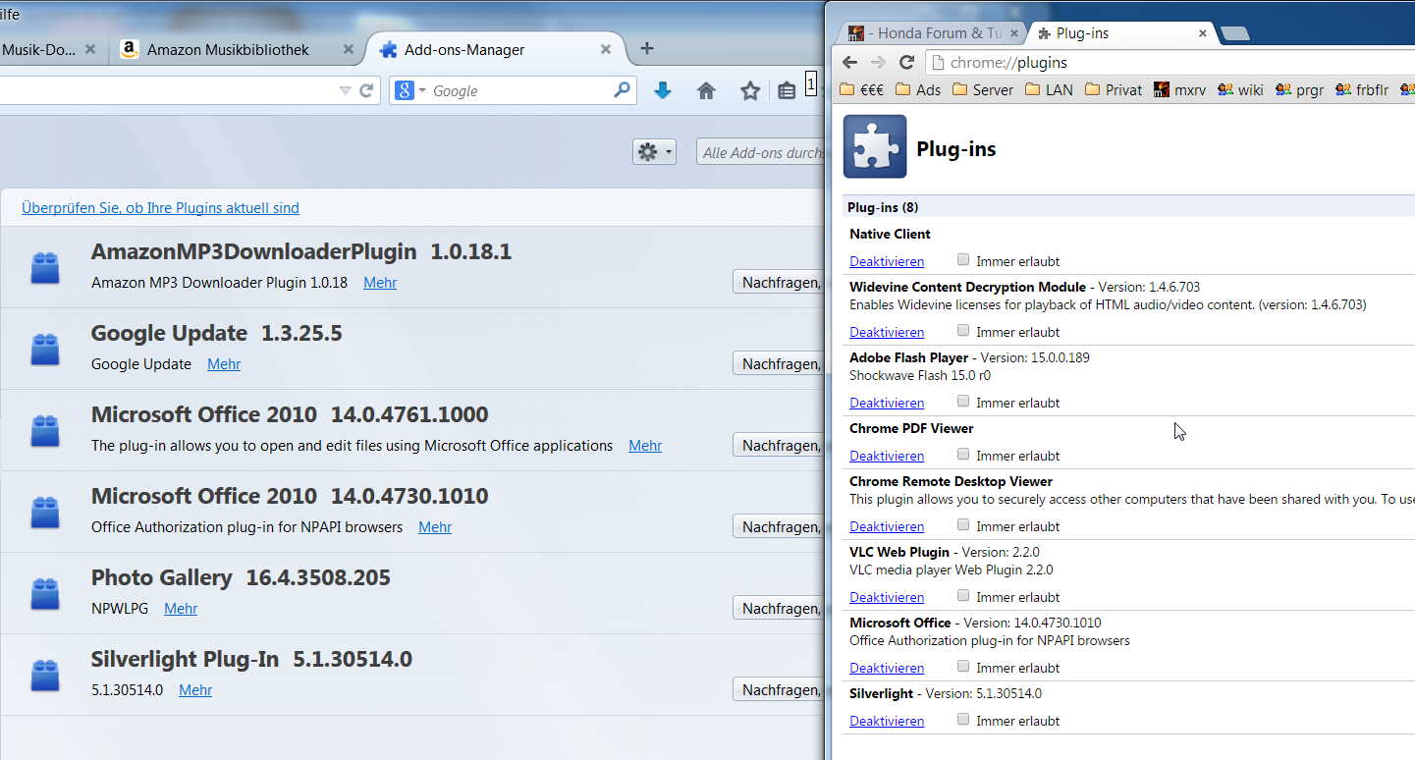Click AmazonMP3DownloaderPlugin brick icon
Viewport: 1415px width, 760px height.
(x=45, y=267)
